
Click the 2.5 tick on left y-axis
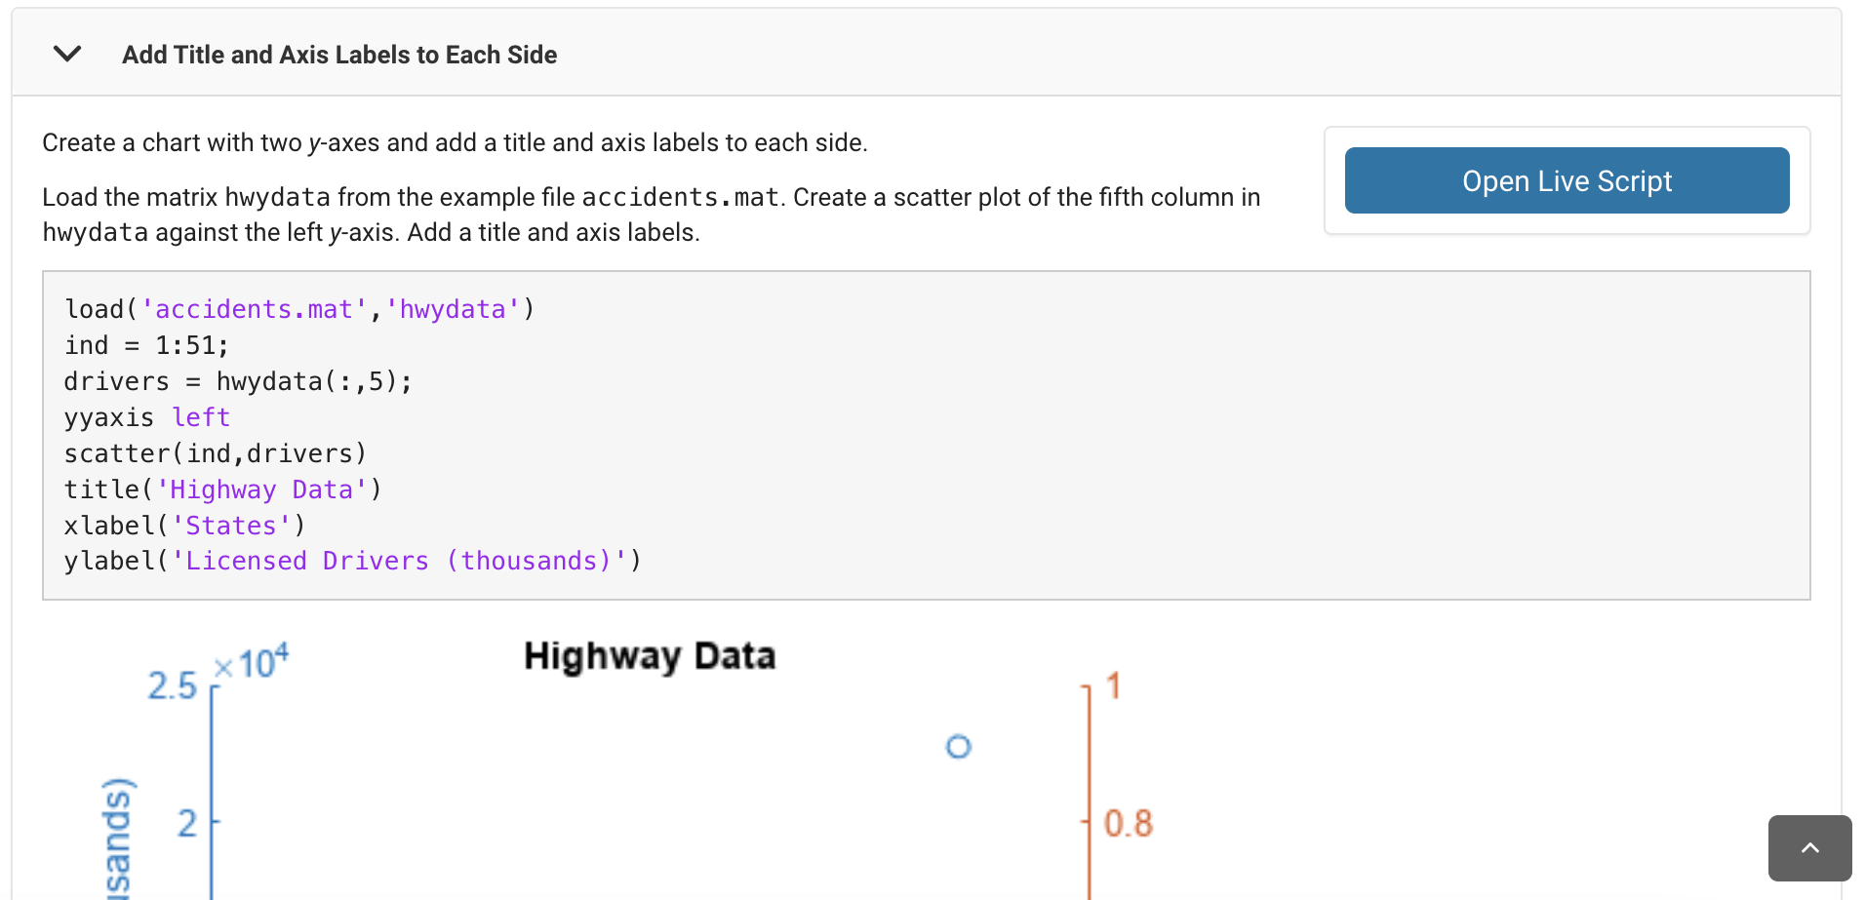click(172, 686)
